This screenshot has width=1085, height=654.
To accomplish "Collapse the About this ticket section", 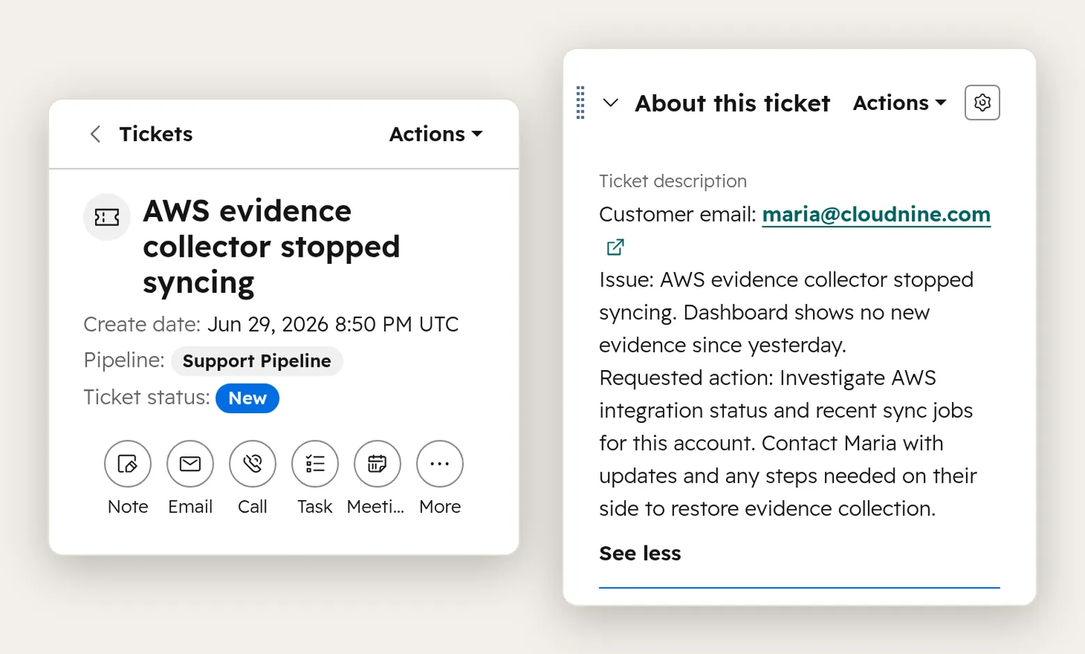I will pyautogui.click(x=611, y=103).
